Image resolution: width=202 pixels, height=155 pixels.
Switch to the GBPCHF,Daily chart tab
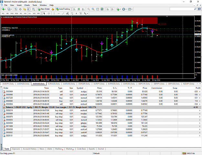(144, 84)
